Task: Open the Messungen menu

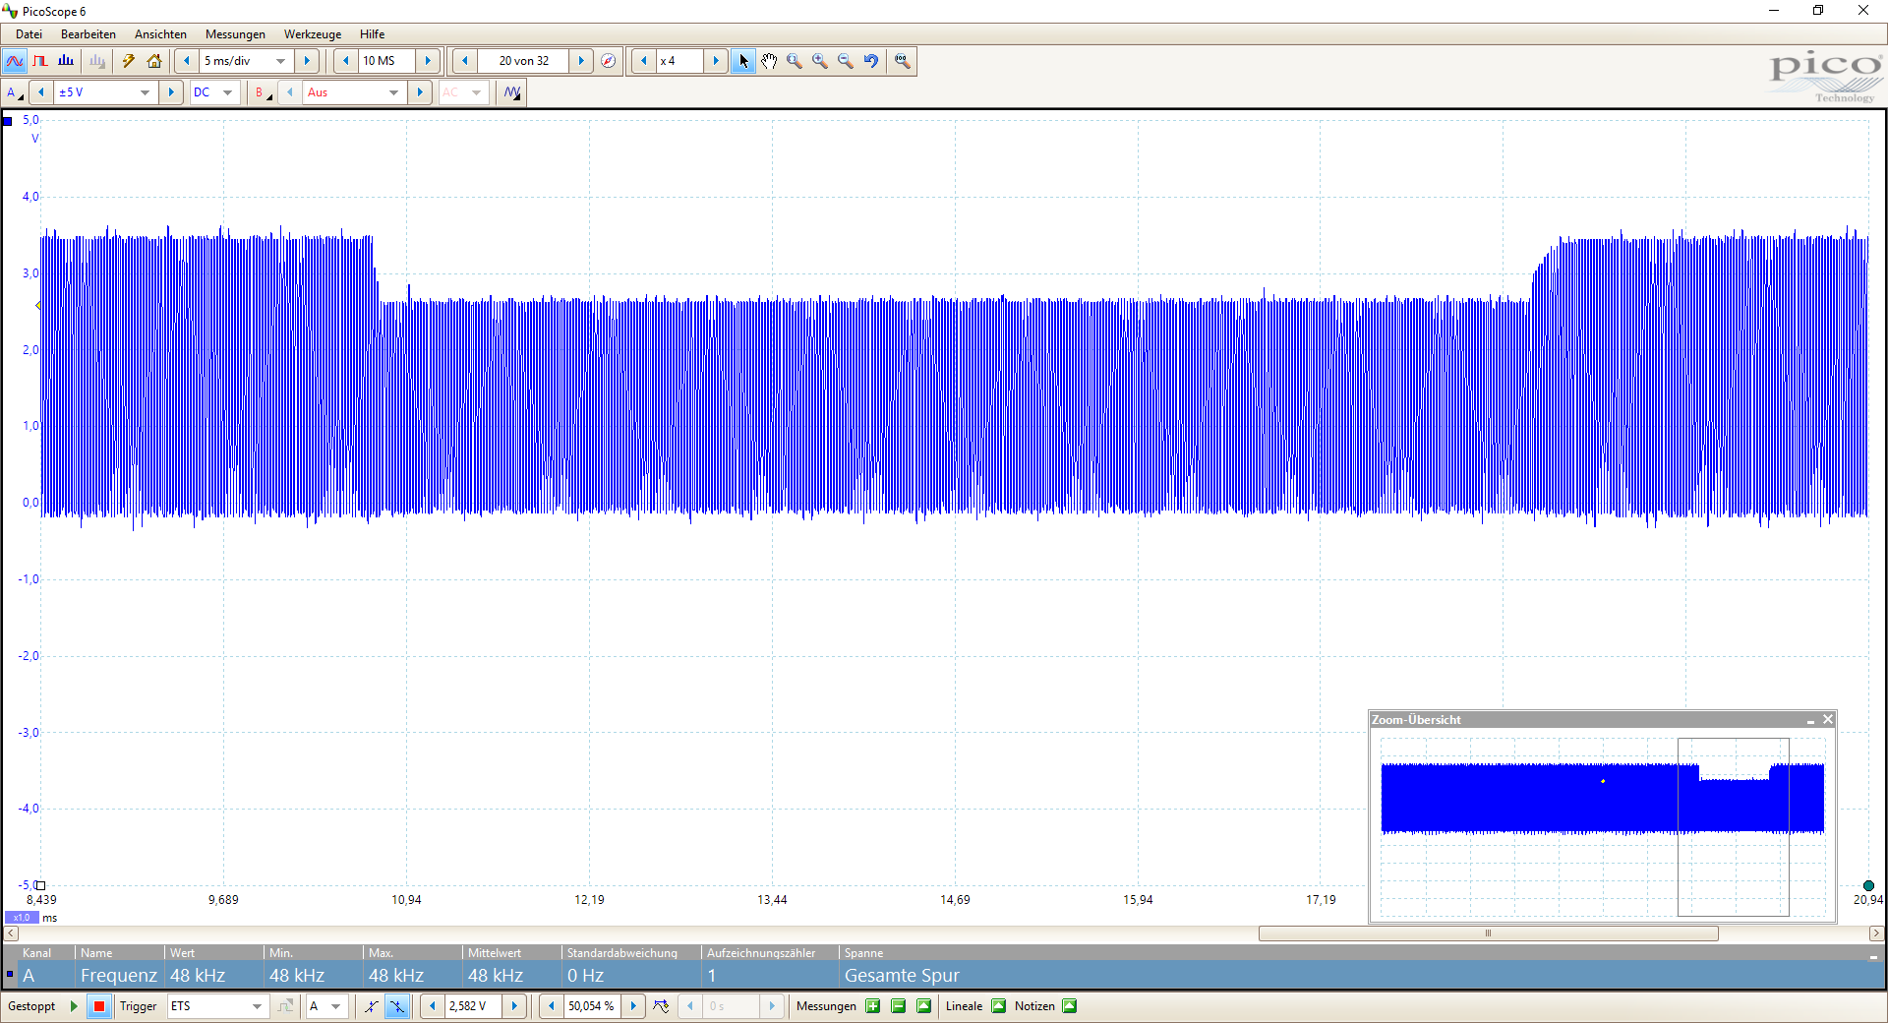Action: click(235, 34)
